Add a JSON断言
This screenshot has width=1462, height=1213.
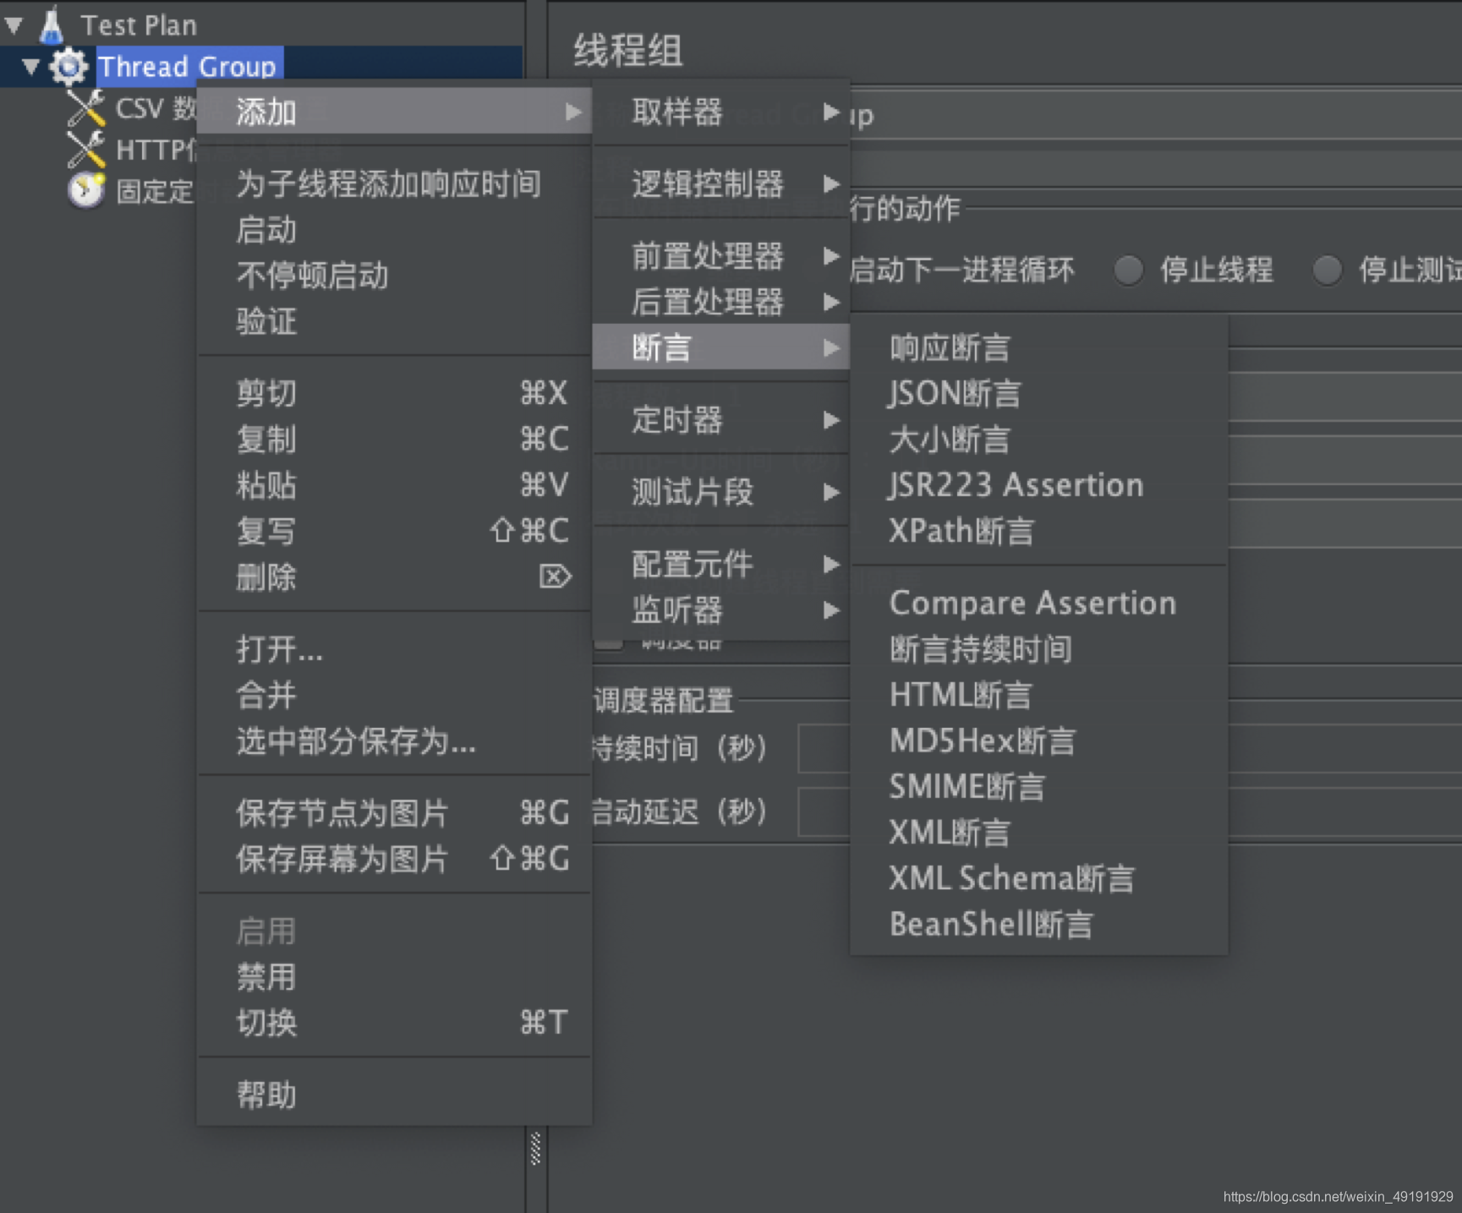(1039, 393)
